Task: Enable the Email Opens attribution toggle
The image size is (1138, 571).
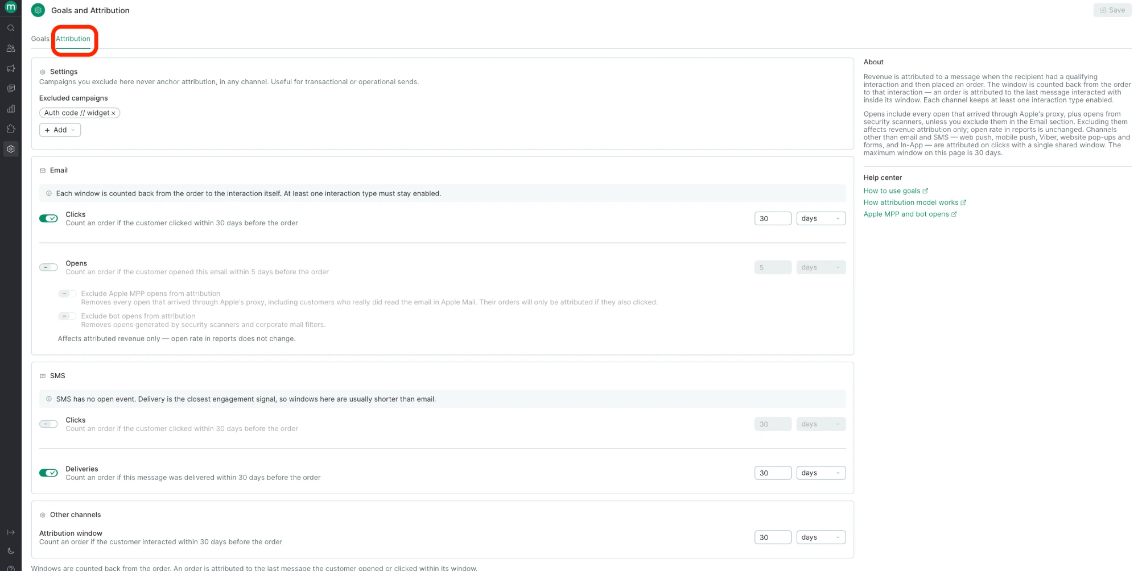Action: 48,267
